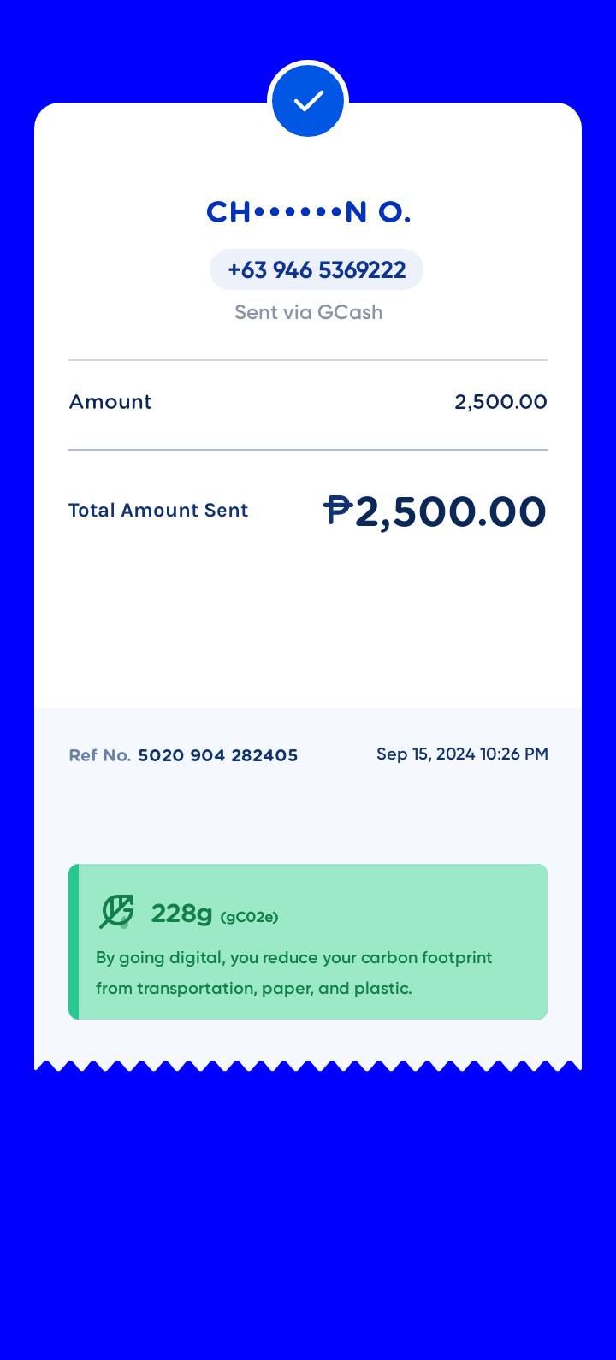Click the "Total Amount Sent" label

tap(158, 511)
